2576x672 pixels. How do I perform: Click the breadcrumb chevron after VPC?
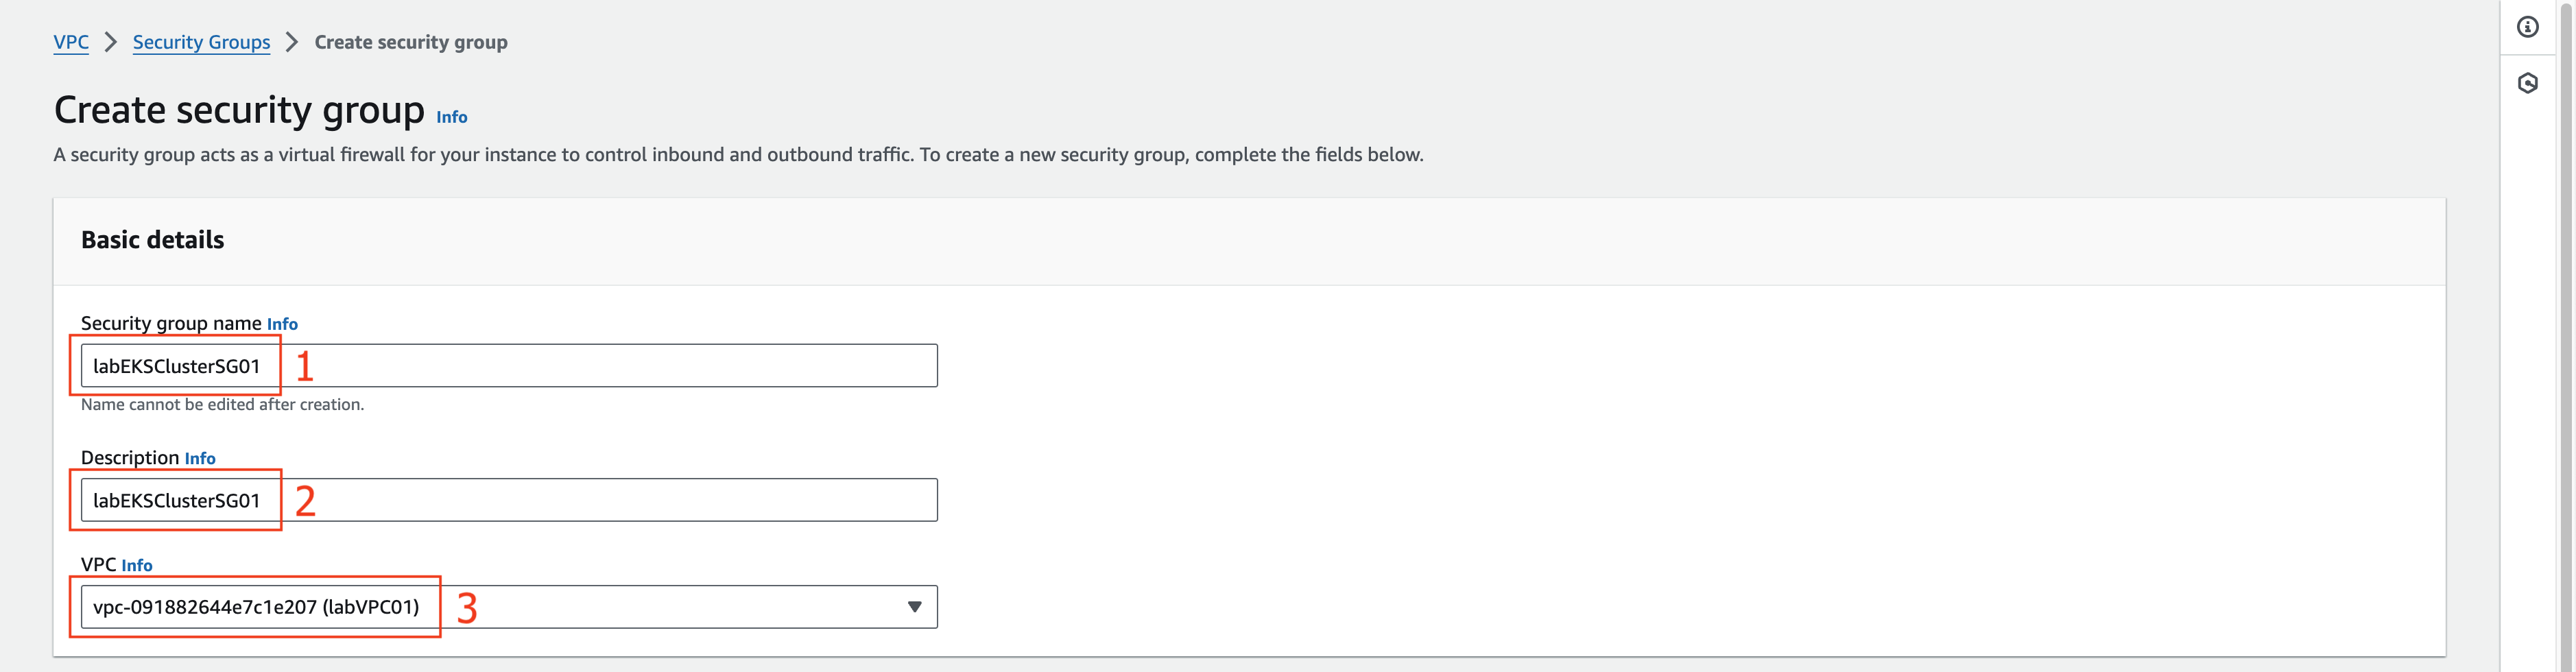coord(111,42)
